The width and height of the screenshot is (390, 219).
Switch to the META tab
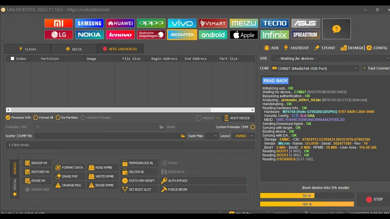(x=74, y=49)
